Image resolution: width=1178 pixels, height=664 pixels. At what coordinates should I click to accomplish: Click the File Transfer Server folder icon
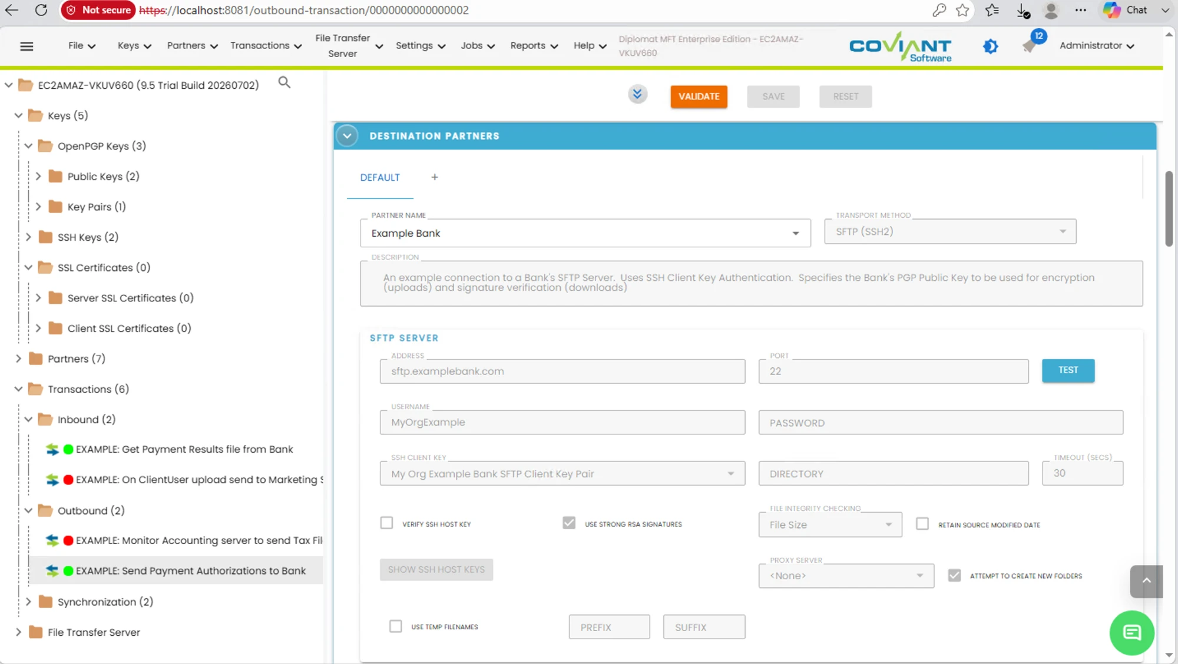36,632
